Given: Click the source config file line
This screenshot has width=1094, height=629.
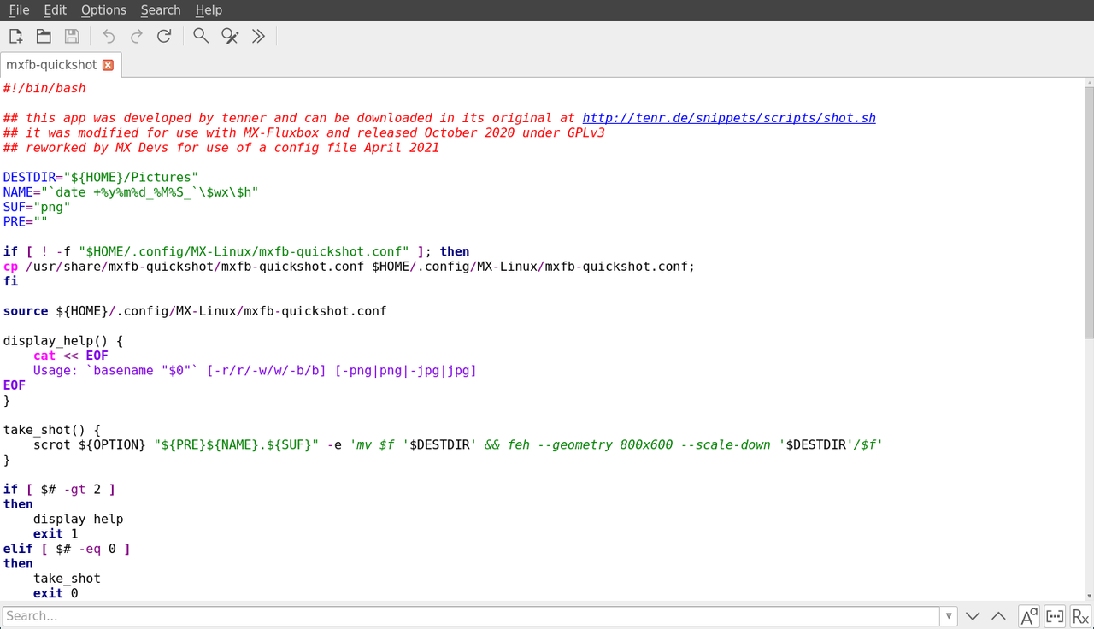Looking at the screenshot, I should coord(195,311).
